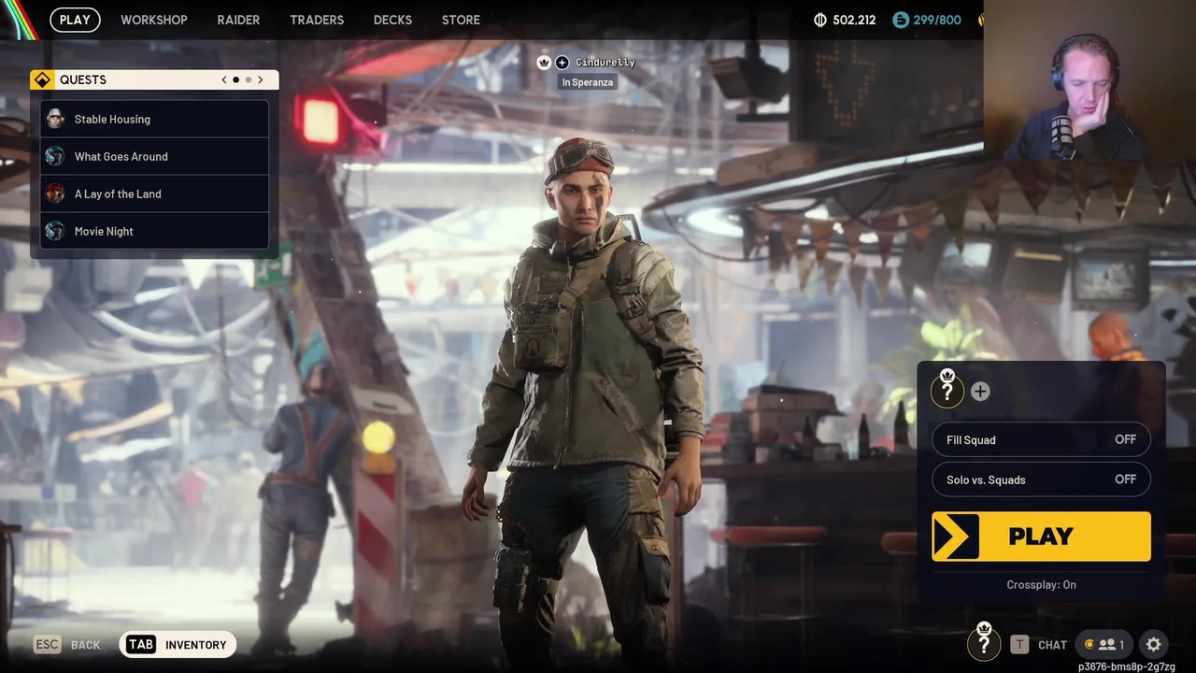Image resolution: width=1196 pixels, height=673 pixels.
Task: Open the settings gear
Action: pyautogui.click(x=1154, y=644)
